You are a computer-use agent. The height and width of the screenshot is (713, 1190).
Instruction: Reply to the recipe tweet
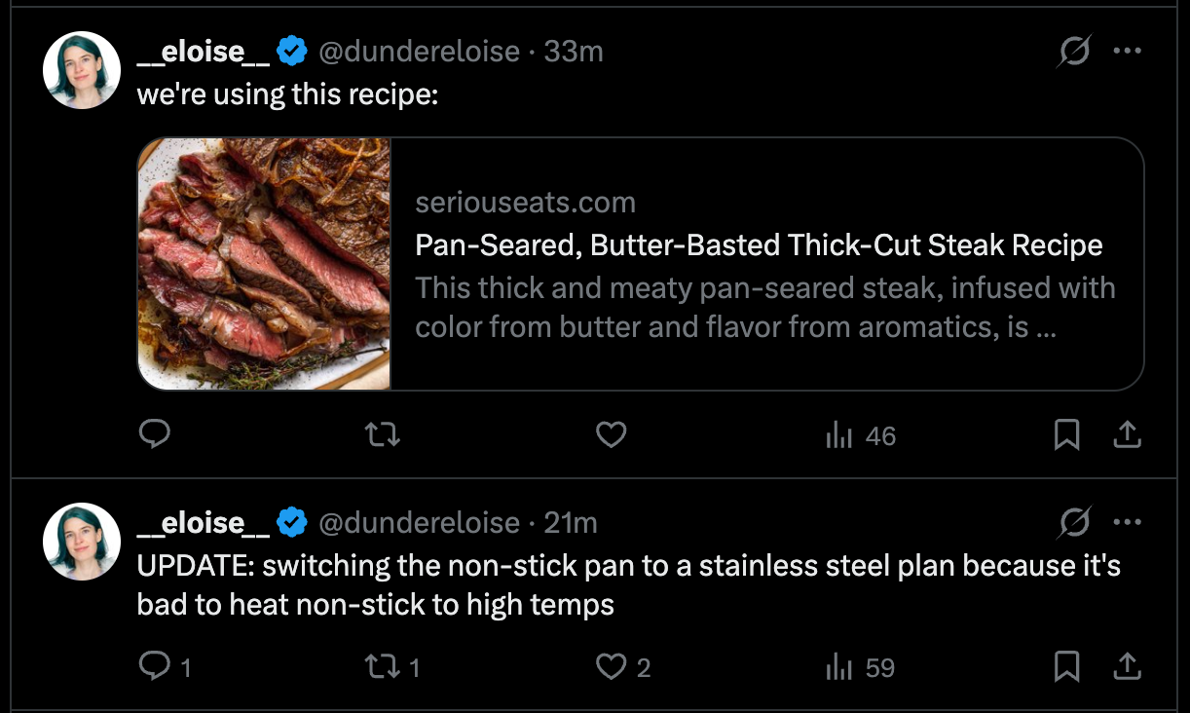coord(155,434)
